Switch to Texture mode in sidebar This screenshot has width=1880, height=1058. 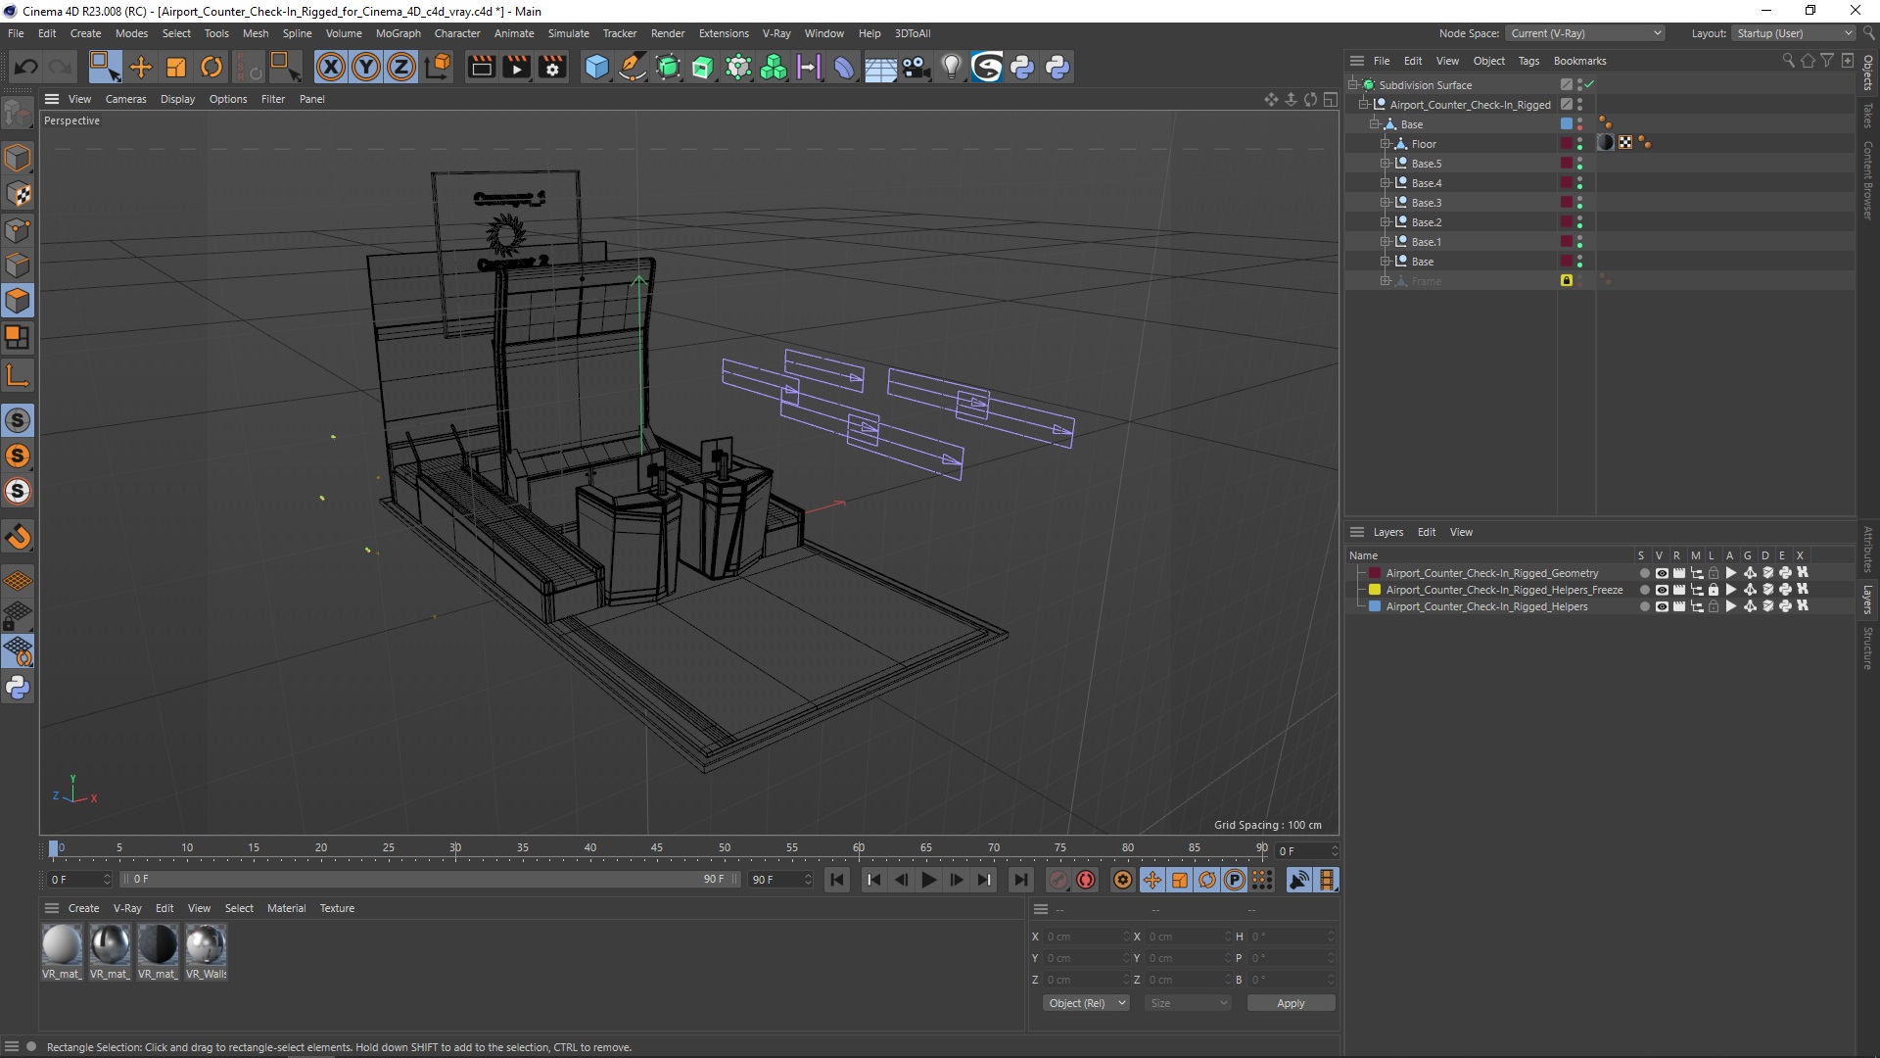click(18, 194)
